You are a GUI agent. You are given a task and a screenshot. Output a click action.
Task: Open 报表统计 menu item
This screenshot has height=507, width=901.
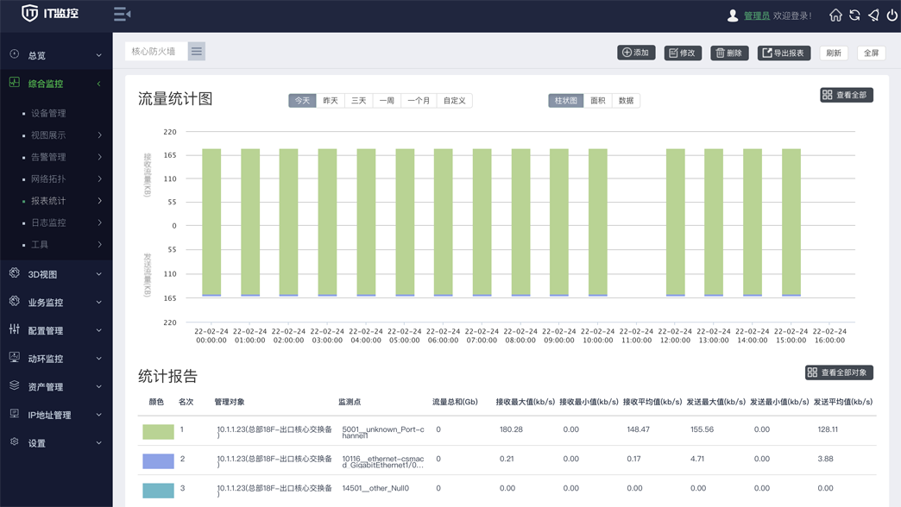tap(48, 200)
